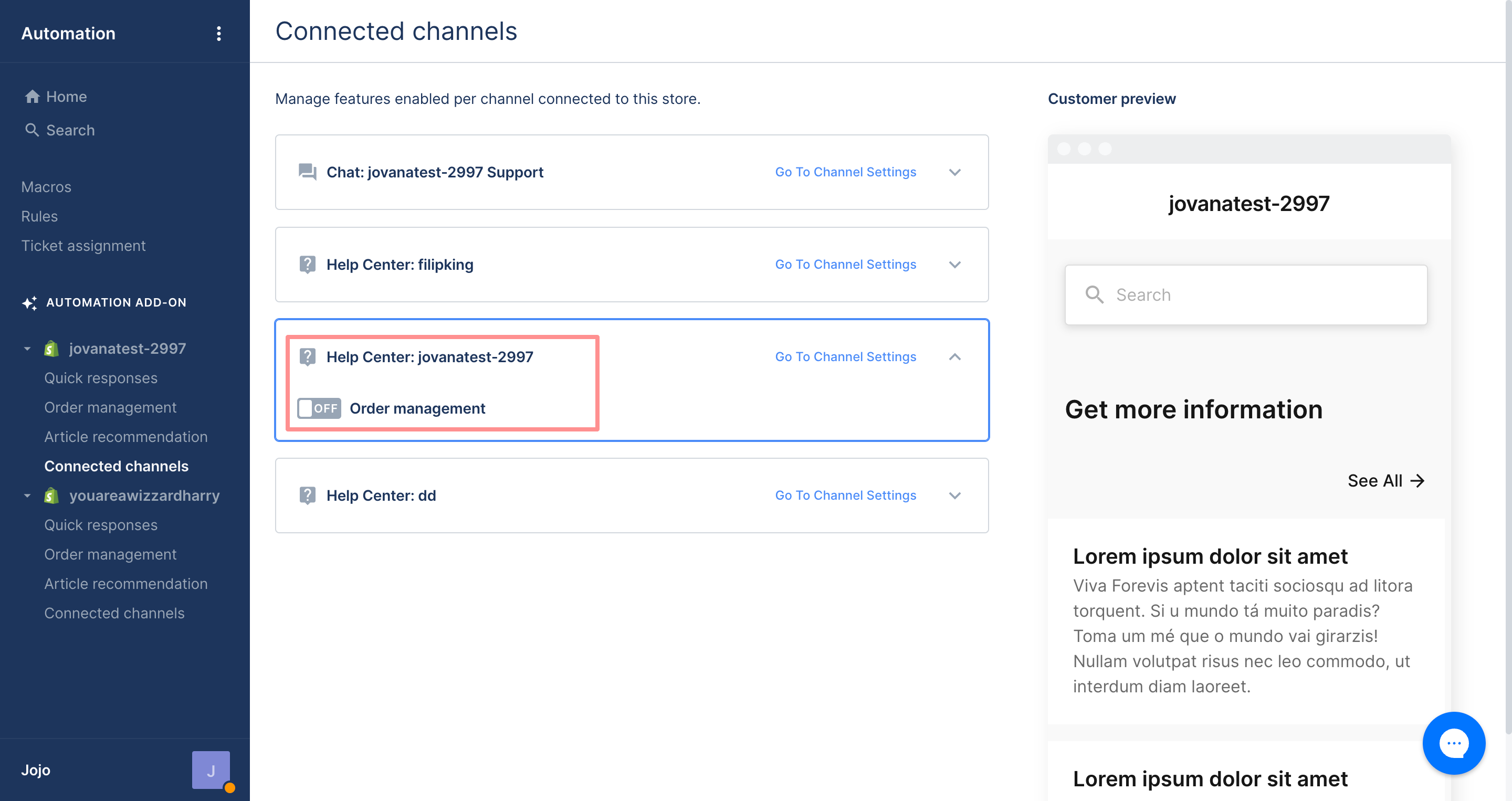Select the jovanatest-2997 store name
The image size is (1512, 801).
(x=128, y=349)
